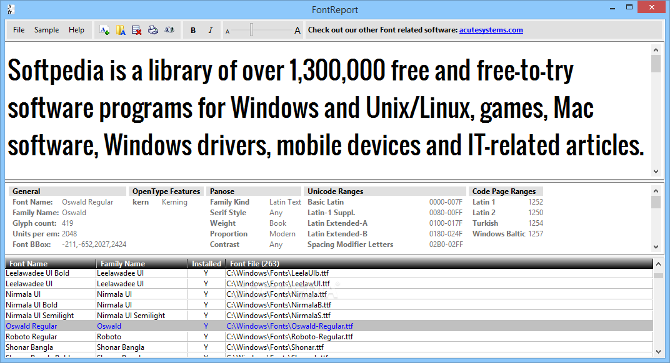The width and height of the screenshot is (670, 363).
Task: Click the Turkish code page entry
Action: point(507,223)
